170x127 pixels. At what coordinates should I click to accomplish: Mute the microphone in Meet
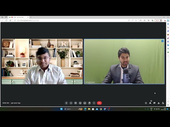click(66, 103)
